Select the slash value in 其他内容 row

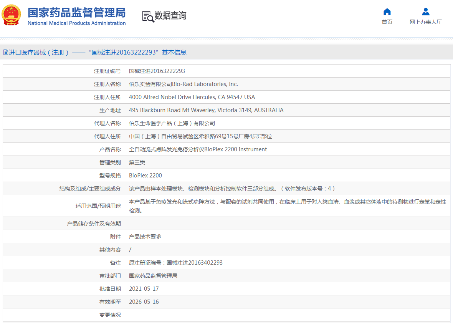130,250
